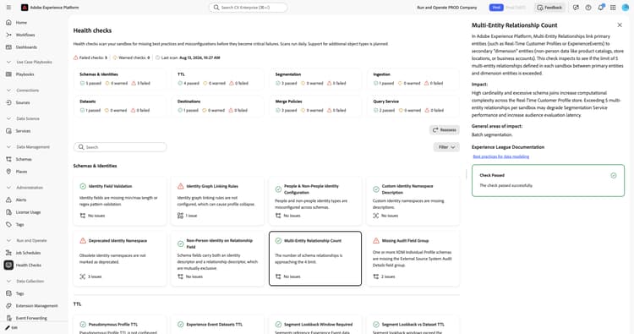Select the Query Service summary card
The image size is (634, 334).
[413, 106]
